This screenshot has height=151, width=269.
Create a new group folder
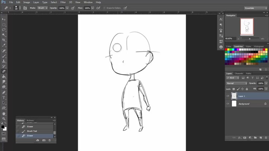(255, 138)
